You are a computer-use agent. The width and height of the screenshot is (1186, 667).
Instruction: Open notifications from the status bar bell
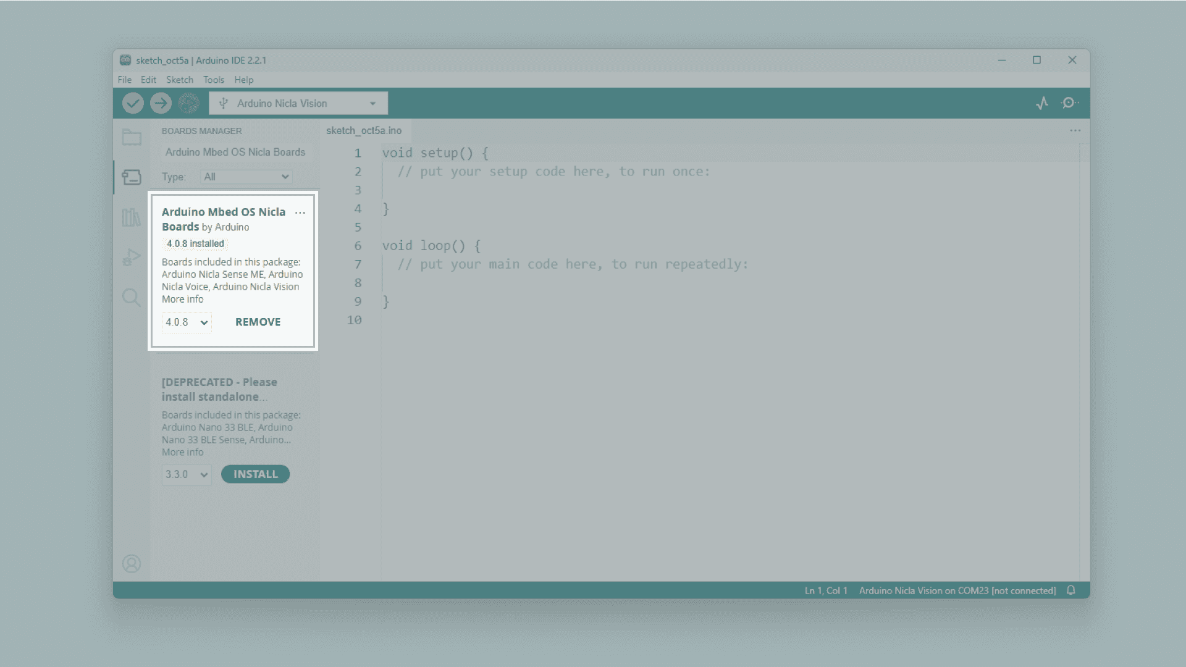tap(1071, 590)
